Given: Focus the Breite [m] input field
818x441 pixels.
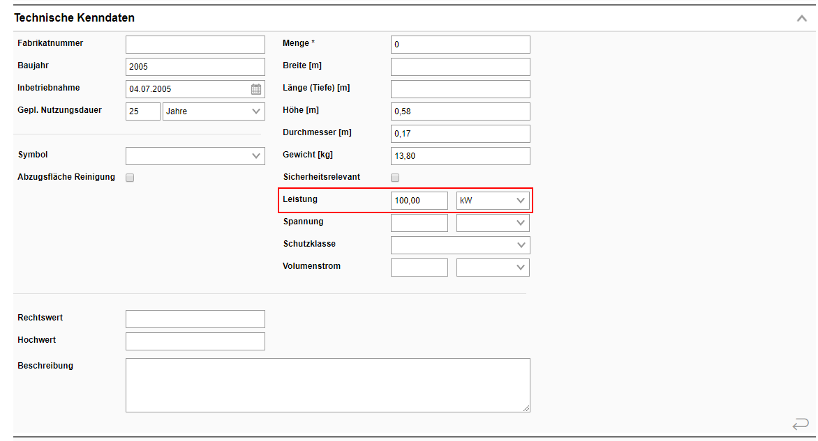Looking at the screenshot, I should point(461,67).
